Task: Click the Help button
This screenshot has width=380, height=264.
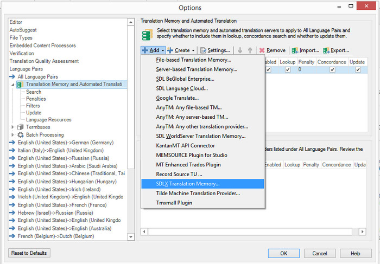Action: (356, 253)
